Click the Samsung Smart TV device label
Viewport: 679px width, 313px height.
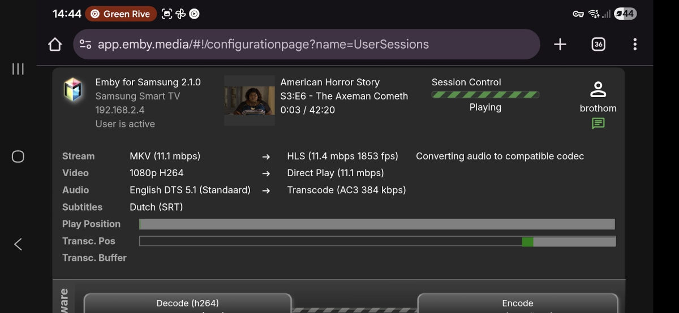click(x=137, y=96)
